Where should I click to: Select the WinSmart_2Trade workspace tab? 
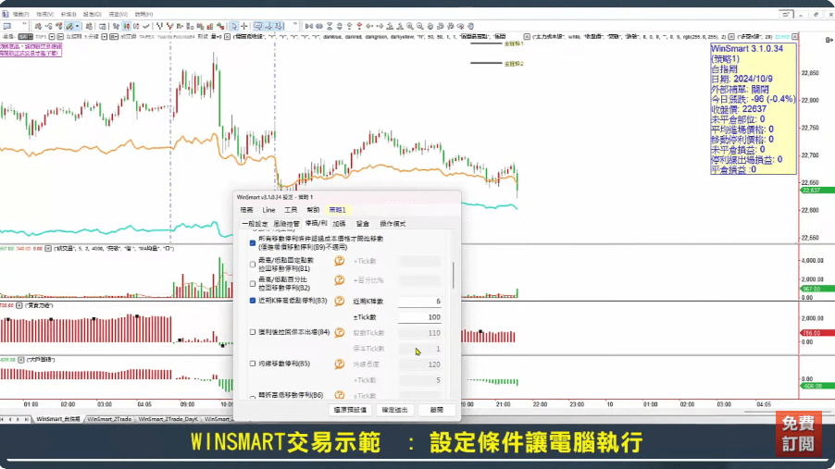click(x=108, y=419)
